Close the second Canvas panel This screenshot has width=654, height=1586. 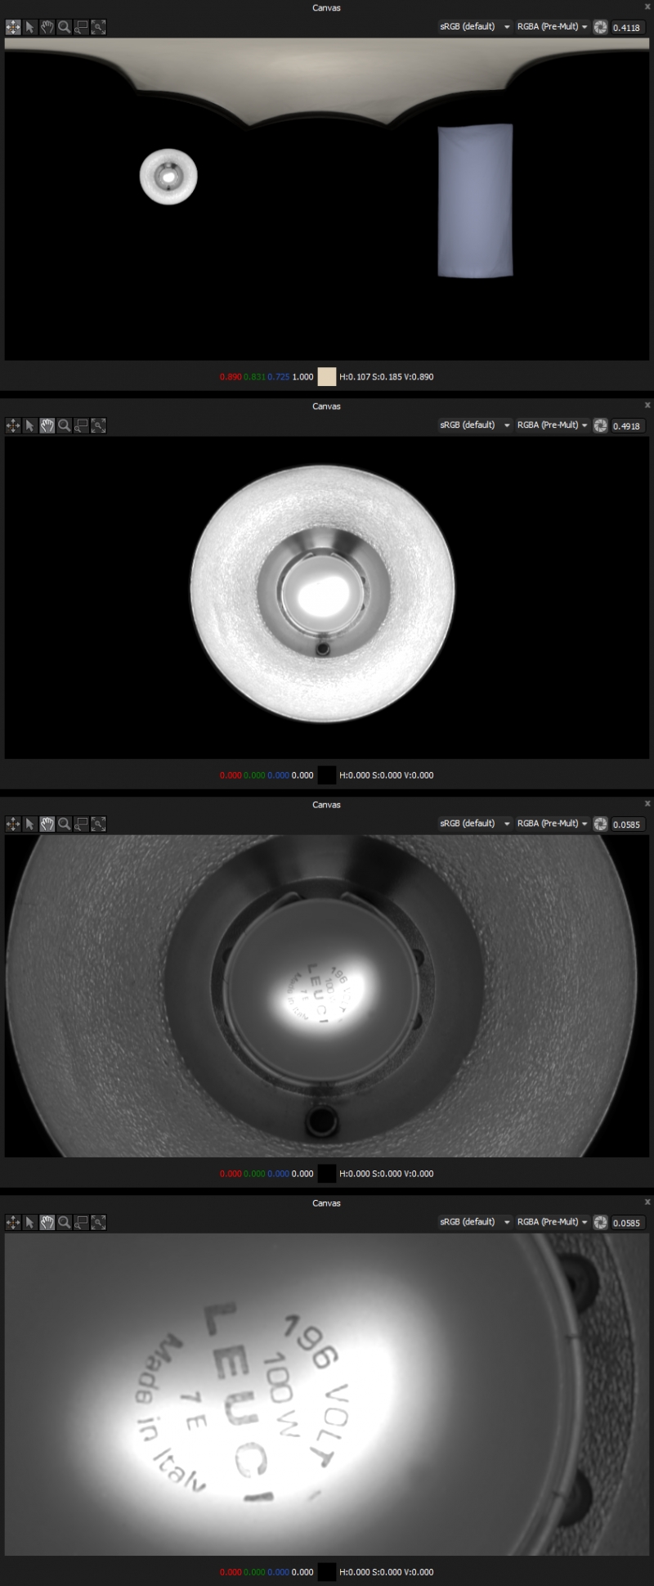point(647,405)
